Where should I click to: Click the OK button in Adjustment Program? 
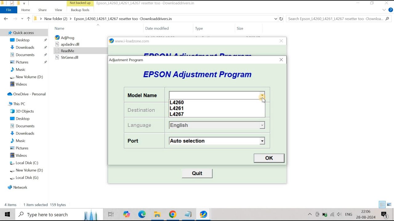click(269, 158)
